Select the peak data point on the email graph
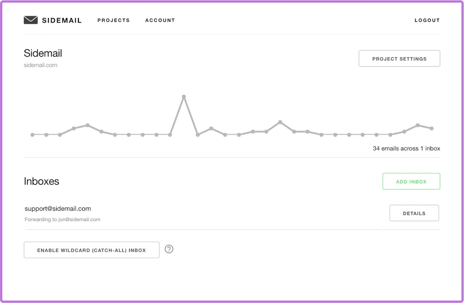The width and height of the screenshot is (464, 303). pos(184,96)
